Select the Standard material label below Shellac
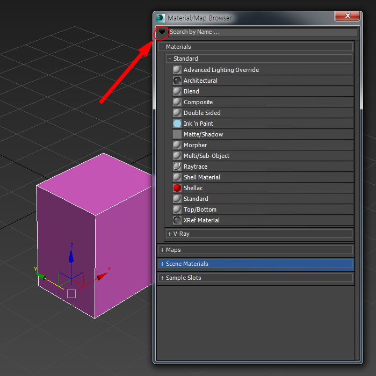This screenshot has height=376, width=376. pyautogui.click(x=196, y=199)
